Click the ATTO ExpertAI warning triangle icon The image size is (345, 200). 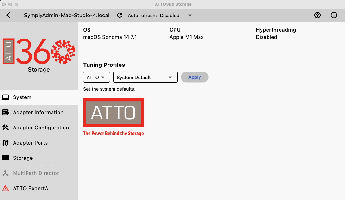pyautogui.click(x=5, y=188)
